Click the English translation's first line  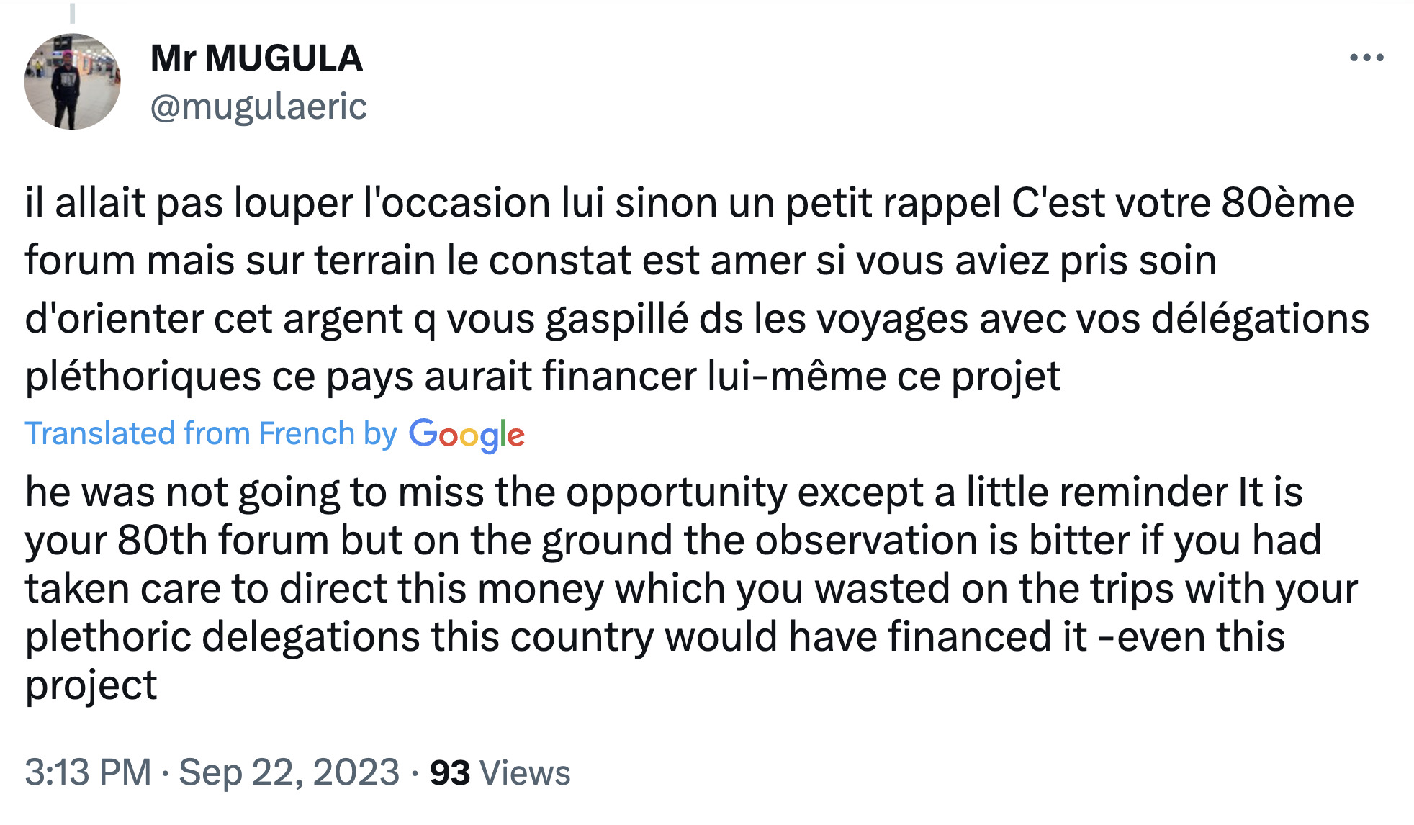663,492
